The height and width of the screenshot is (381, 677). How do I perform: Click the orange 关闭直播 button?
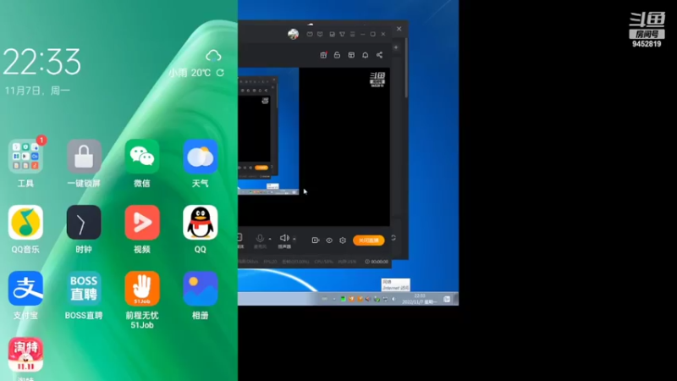click(x=369, y=240)
